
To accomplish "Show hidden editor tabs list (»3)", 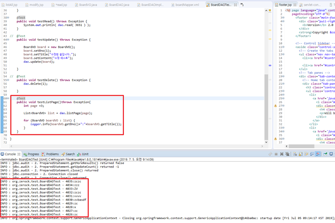I will tap(242, 4).
